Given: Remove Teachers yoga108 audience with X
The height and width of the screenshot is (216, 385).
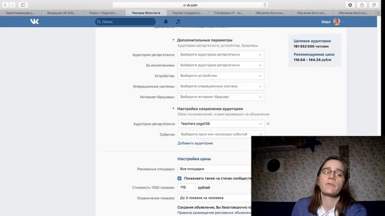Looking at the screenshot, I should coord(268,124).
